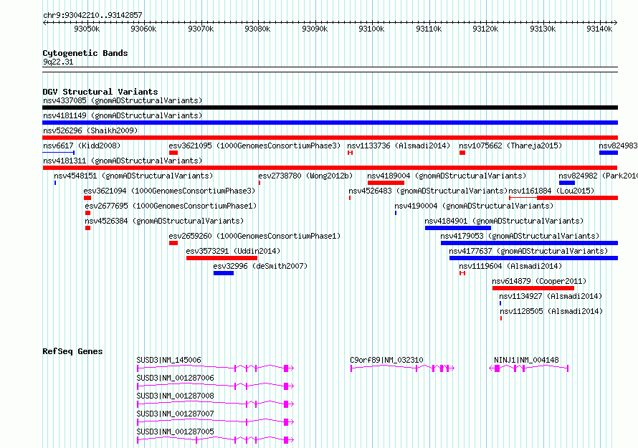
Task: Open nsv4181149 (gnomADStructuralVariants) label
Action: [x=123, y=115]
